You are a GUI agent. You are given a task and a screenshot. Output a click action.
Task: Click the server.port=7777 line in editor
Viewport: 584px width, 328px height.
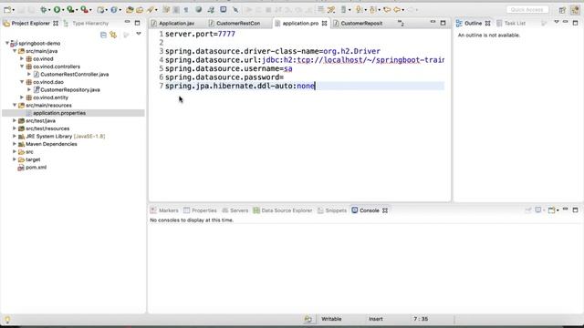[200, 34]
